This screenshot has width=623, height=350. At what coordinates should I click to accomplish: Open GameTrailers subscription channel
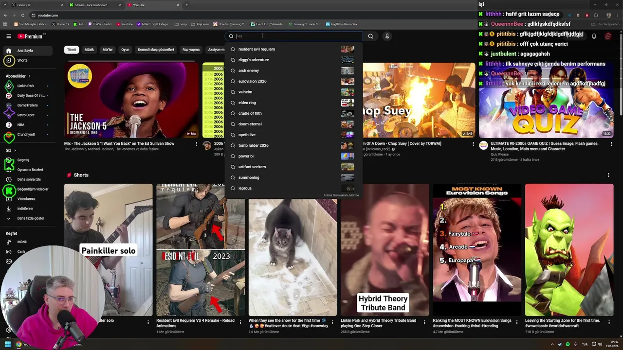(28, 105)
